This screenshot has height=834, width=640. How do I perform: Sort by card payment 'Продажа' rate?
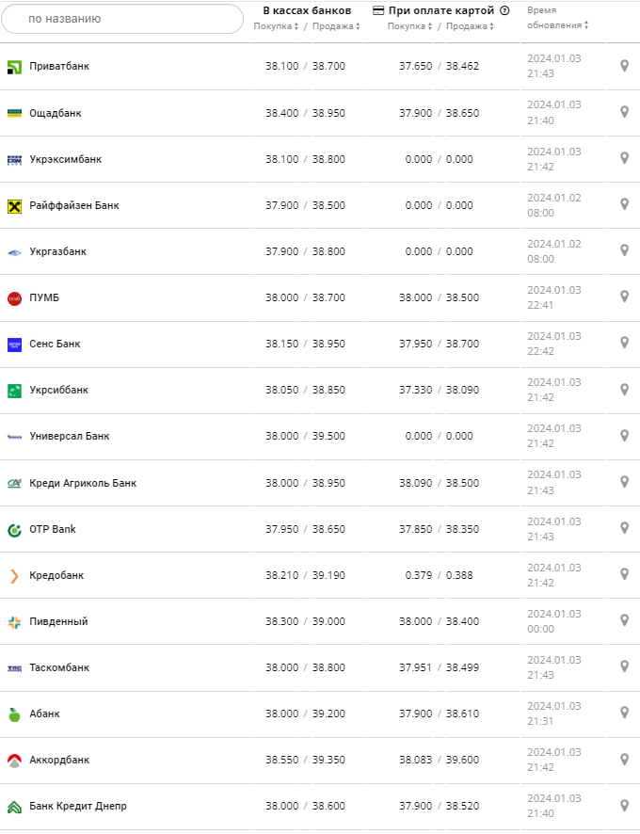tap(470, 26)
